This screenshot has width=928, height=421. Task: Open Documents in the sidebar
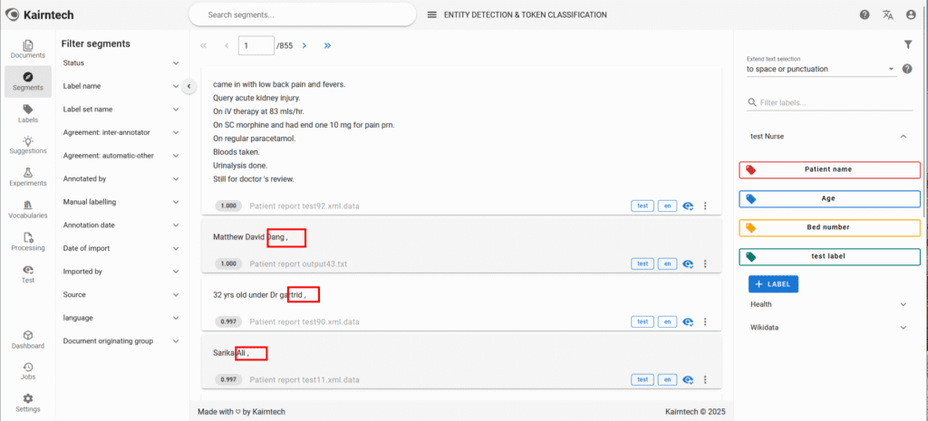[x=28, y=49]
